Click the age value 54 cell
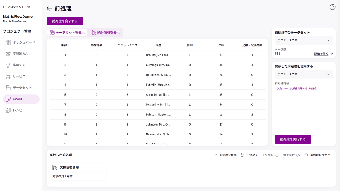 point(221,105)
